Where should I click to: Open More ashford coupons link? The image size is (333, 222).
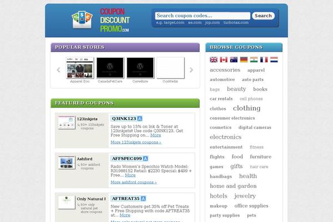pyautogui.click(x=134, y=182)
